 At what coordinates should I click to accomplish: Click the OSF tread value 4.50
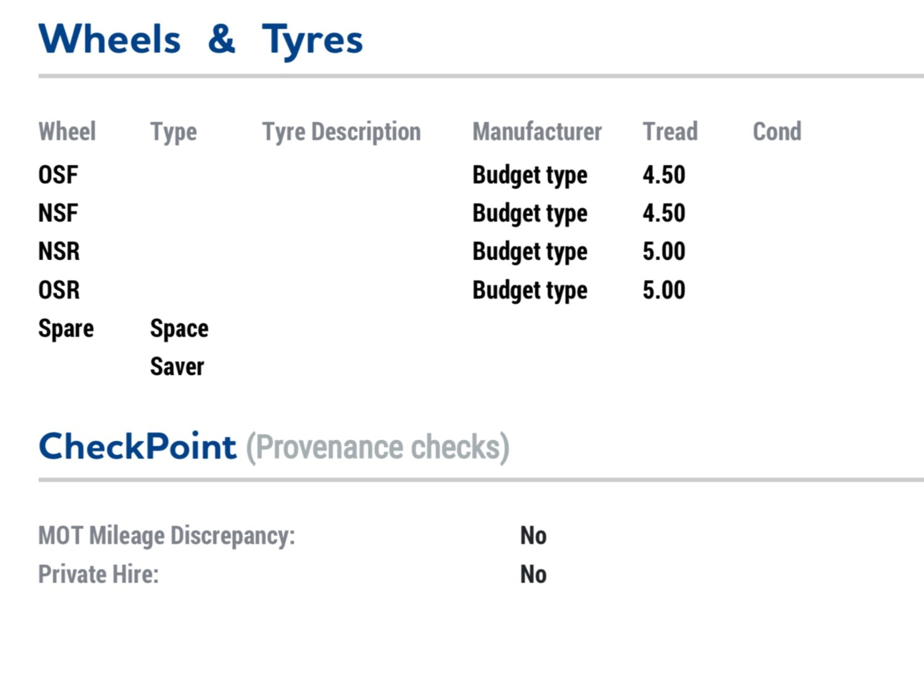[x=664, y=175]
